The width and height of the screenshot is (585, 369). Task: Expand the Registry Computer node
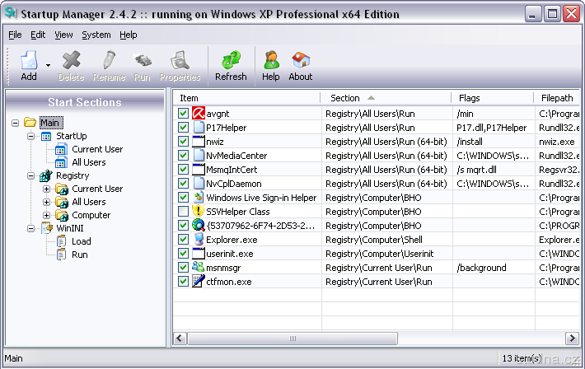click(x=46, y=215)
